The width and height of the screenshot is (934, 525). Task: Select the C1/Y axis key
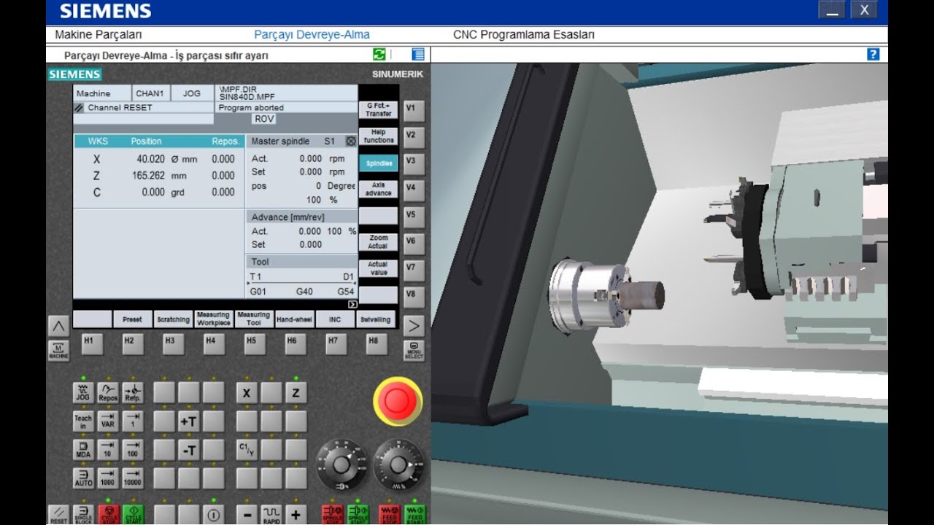(x=247, y=449)
